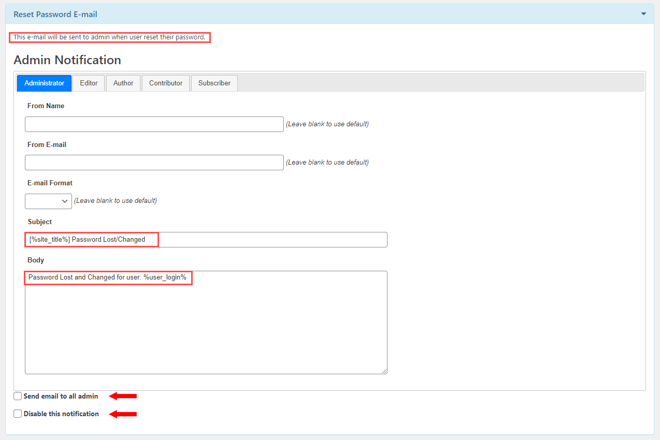Screen dimensions: 660x440
Task: Open the Contributor notification tab
Action: [165, 83]
